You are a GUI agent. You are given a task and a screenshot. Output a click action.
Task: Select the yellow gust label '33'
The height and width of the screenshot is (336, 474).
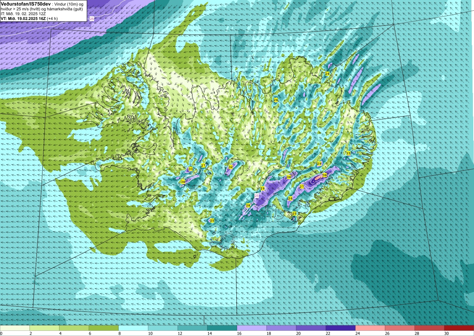[x=190, y=169]
